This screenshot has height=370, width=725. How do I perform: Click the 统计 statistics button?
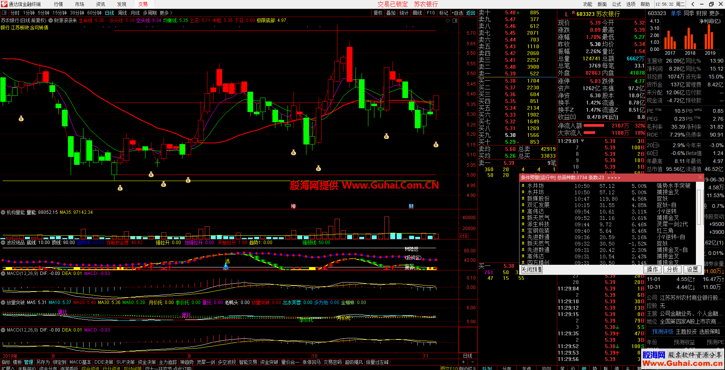404,13
